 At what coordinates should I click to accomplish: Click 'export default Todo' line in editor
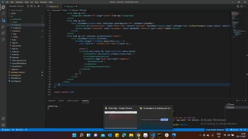click(x=64, y=92)
